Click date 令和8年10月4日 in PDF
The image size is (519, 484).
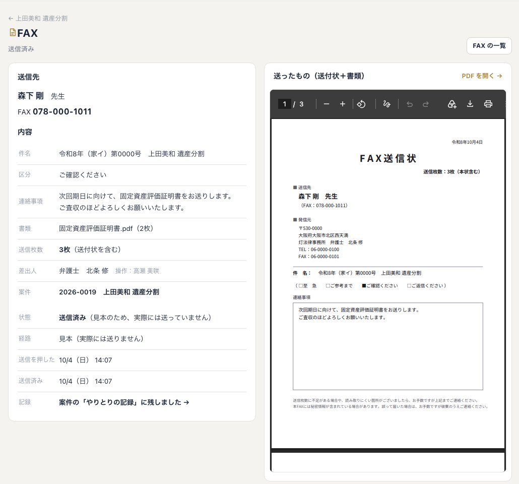(467, 142)
